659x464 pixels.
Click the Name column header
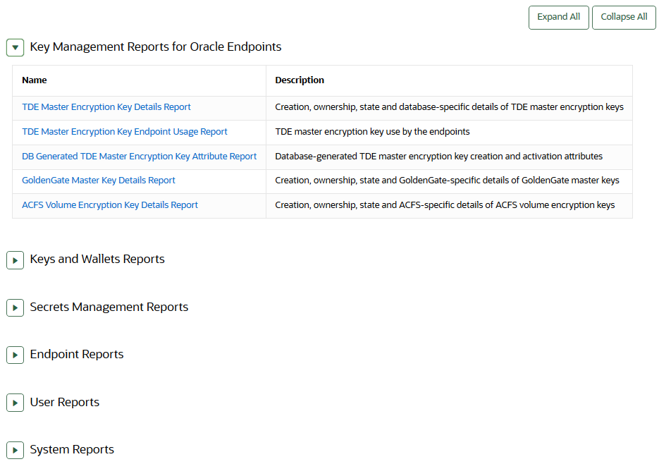pyautogui.click(x=34, y=80)
